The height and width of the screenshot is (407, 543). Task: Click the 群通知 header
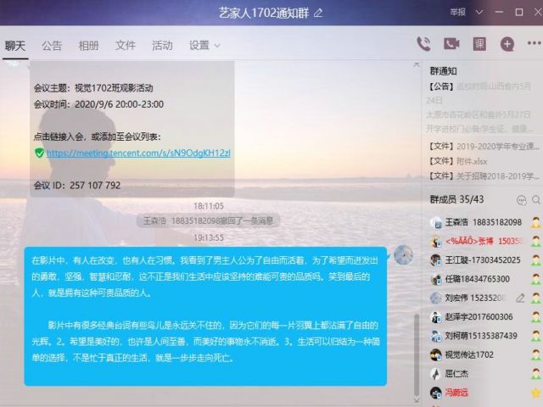click(443, 71)
